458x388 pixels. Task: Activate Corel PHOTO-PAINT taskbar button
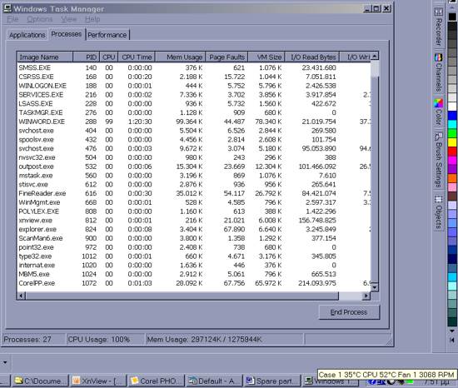[157, 381]
